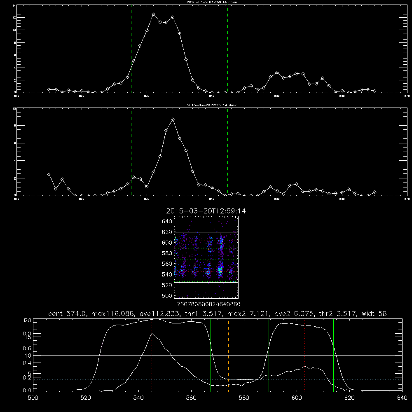Click the heatmap y-axis label '500'
Image resolution: width=412 pixels, height=412 pixels.
[167, 295]
